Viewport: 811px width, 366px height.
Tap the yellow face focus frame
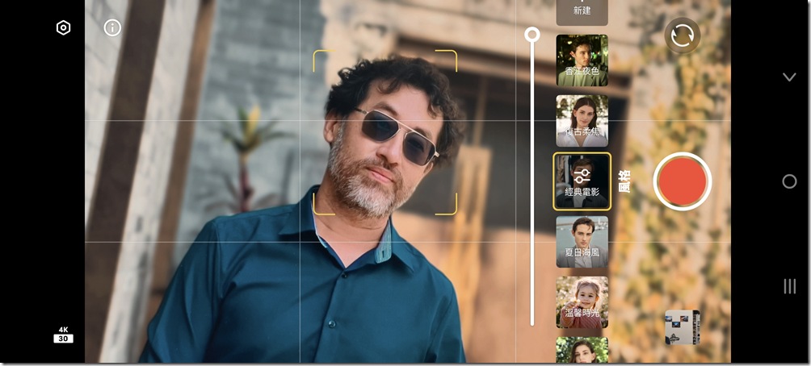[x=384, y=132]
